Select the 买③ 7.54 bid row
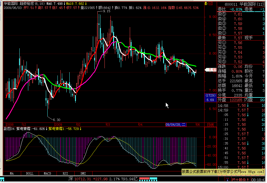The image size is (267, 183). click(241, 52)
